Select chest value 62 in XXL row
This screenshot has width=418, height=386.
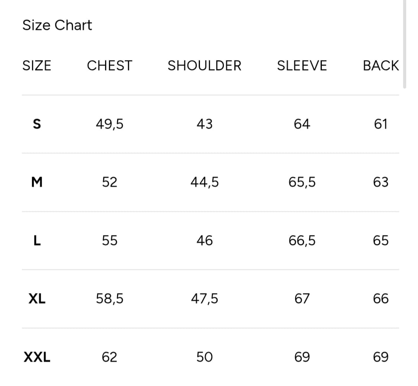(x=110, y=357)
